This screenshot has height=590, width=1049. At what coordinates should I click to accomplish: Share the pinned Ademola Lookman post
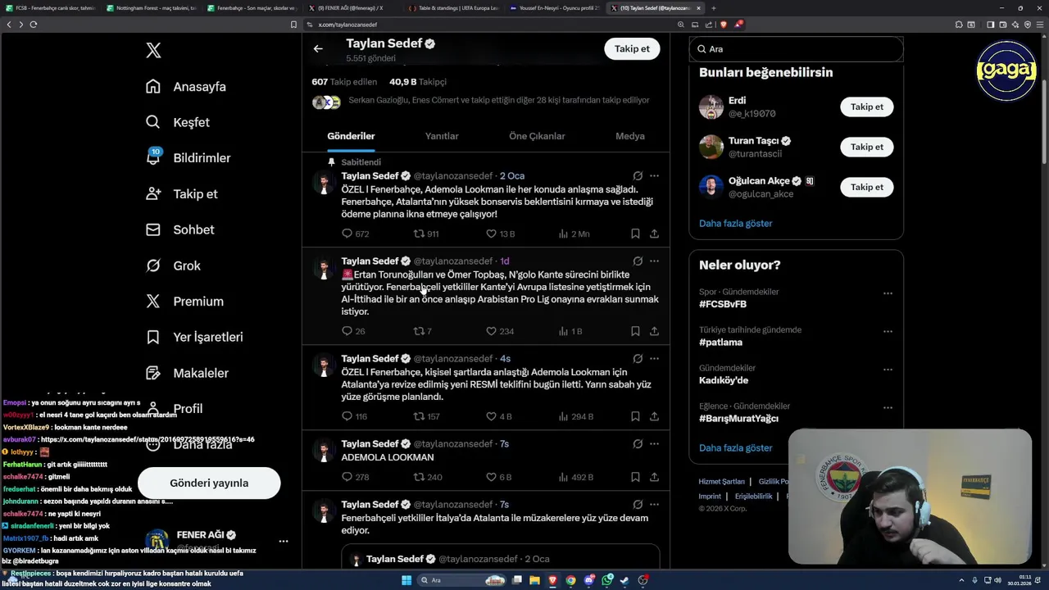point(654,234)
